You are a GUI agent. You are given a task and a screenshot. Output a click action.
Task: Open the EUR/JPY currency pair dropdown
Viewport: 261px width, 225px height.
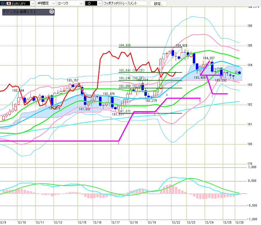32,3
